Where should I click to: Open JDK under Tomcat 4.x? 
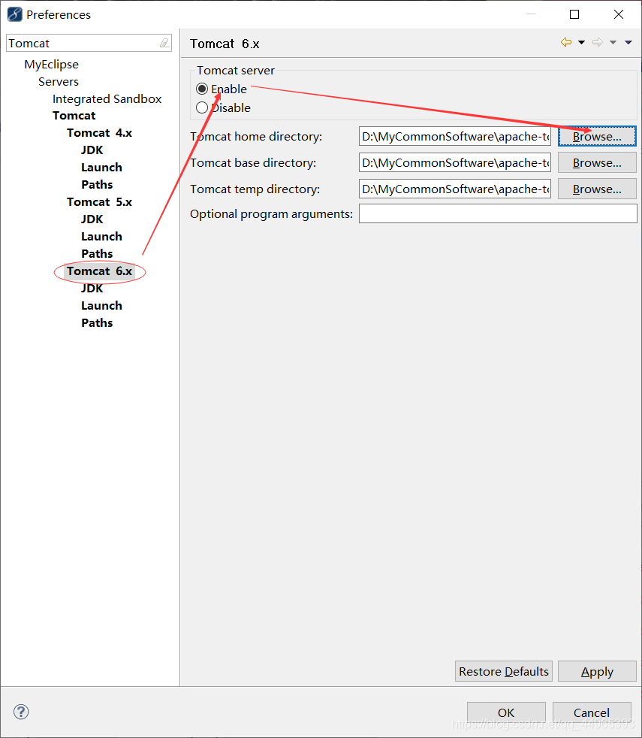(92, 150)
